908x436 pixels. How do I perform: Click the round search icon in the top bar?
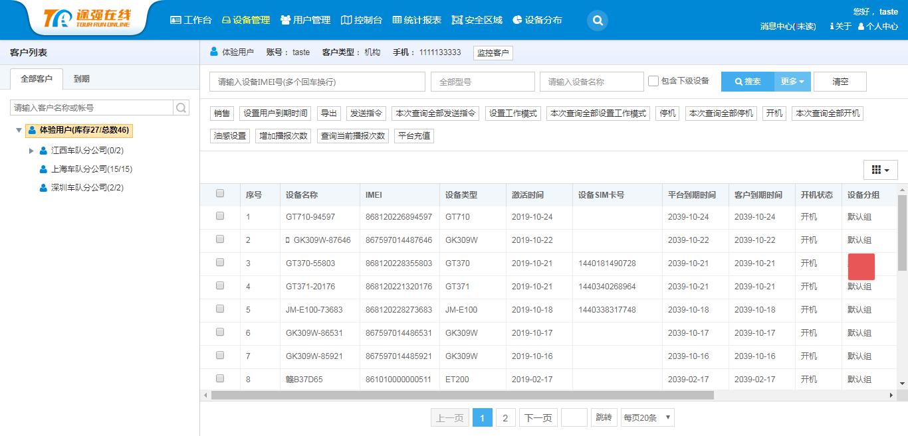[x=598, y=21]
